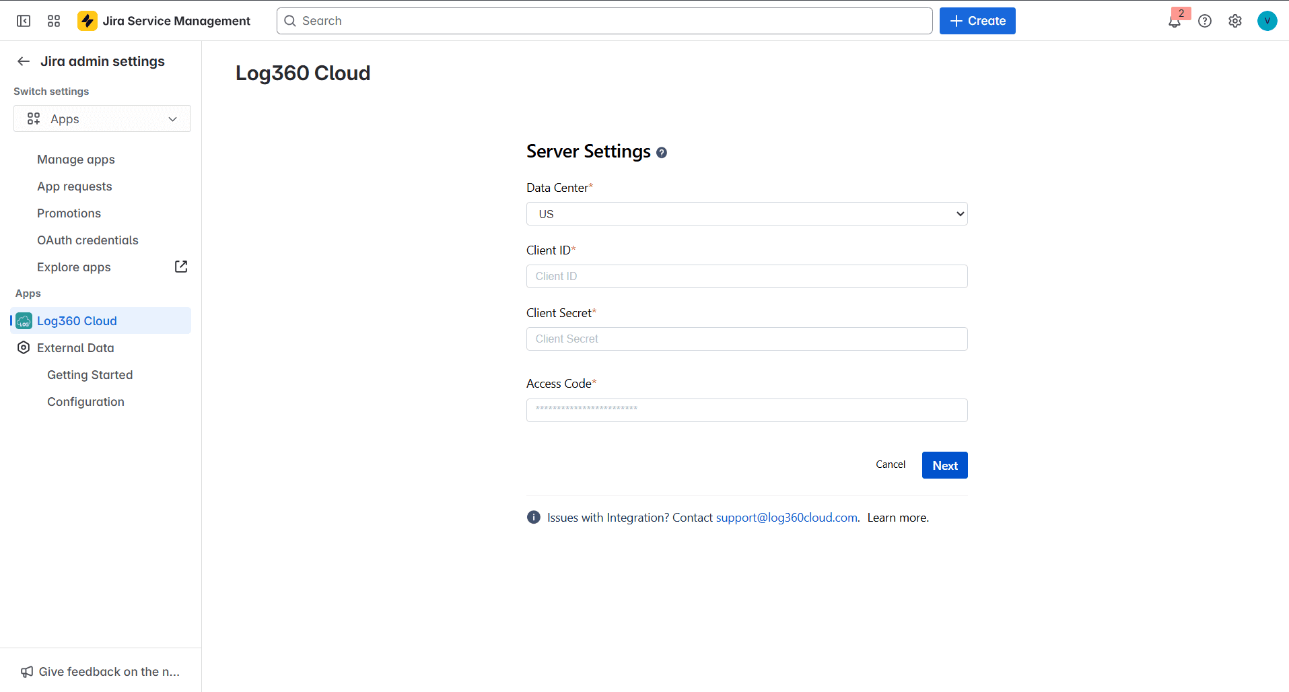Open notifications via the bell icon
Viewport: 1289px width, 692px height.
click(x=1174, y=21)
